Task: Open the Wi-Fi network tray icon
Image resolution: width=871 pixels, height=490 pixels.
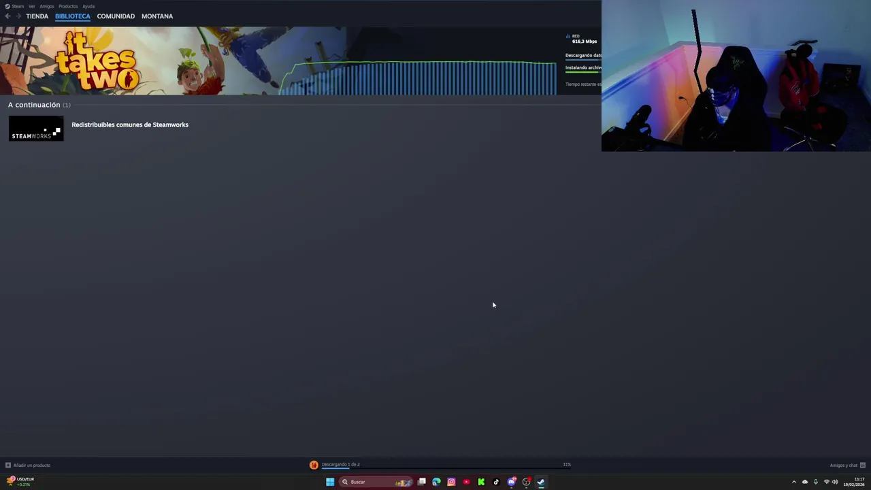Action: pyautogui.click(x=827, y=482)
